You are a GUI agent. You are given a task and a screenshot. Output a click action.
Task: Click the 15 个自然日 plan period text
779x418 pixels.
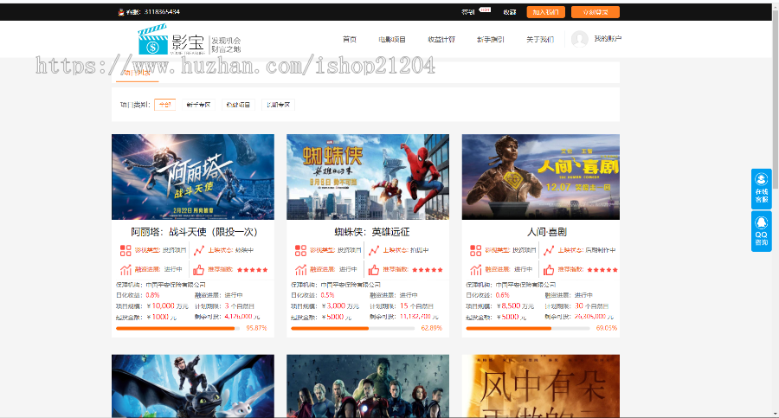tap(417, 306)
